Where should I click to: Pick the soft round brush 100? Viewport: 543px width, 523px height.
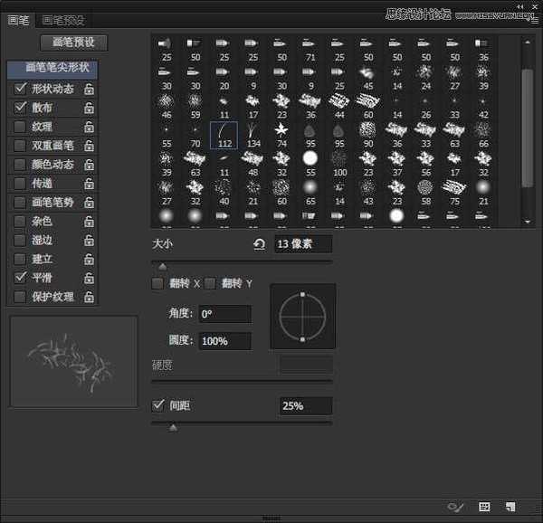pos(338,163)
